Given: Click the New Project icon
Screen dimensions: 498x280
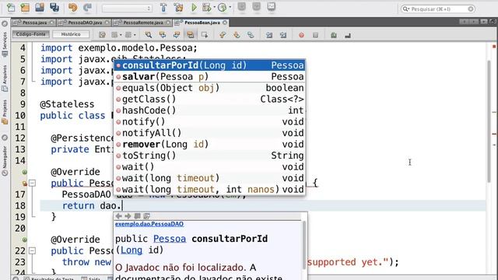Looking at the screenshot, I should pos(25,7).
